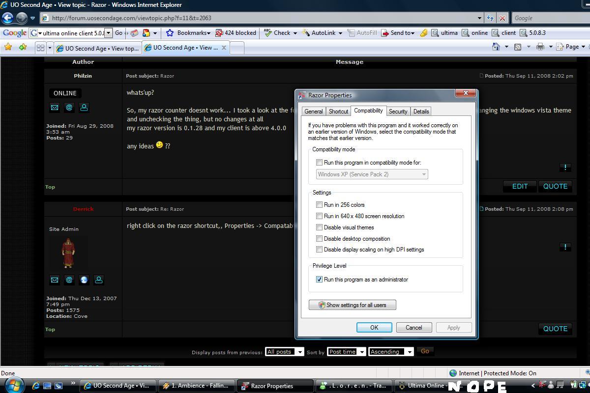
Task: Toggle Run this program as an administrator
Action: (320, 279)
